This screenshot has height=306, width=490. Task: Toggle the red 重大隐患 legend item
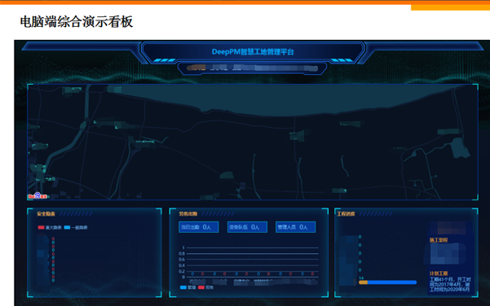(50, 227)
